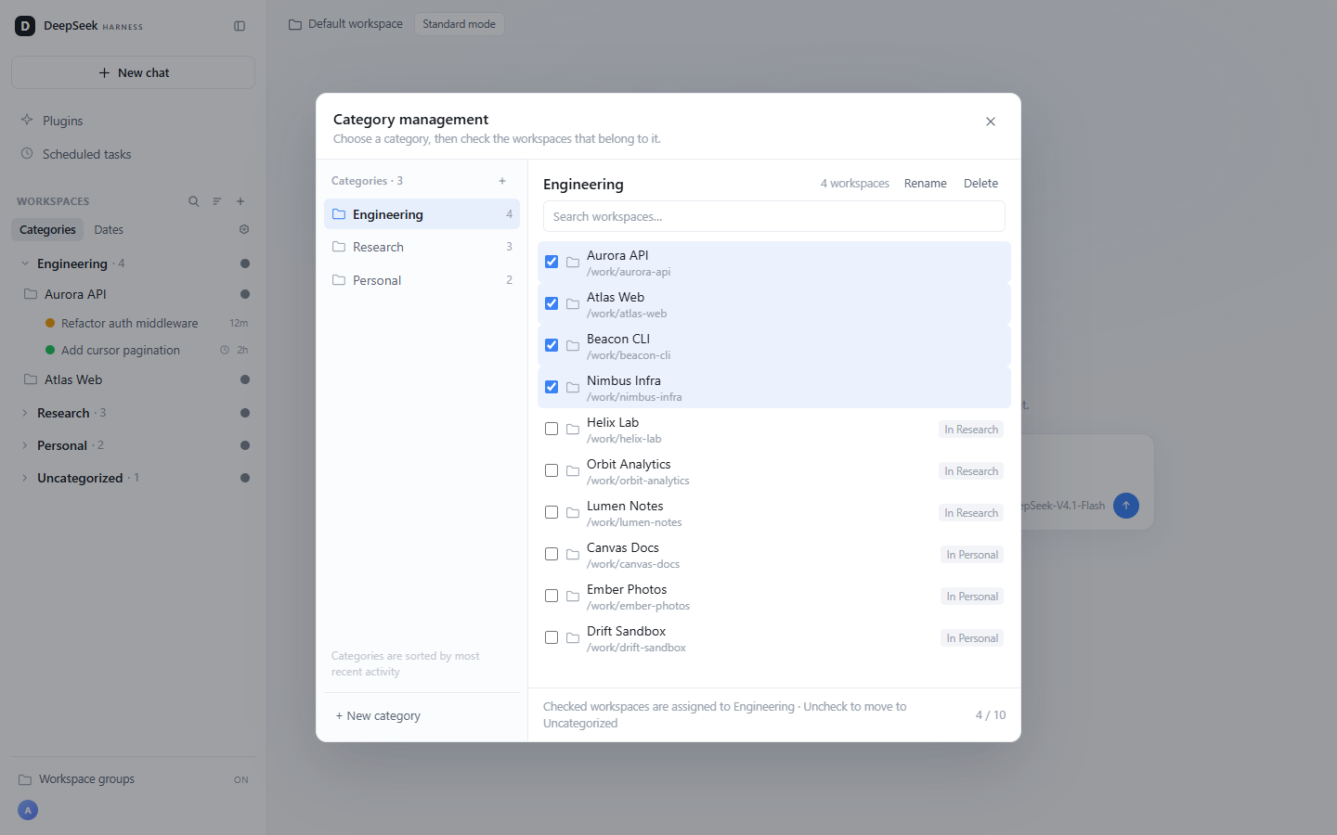
Task: Close the Category management dialog
Action: pos(991,122)
